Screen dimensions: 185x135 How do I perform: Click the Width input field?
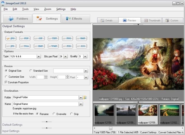tap(40, 77)
